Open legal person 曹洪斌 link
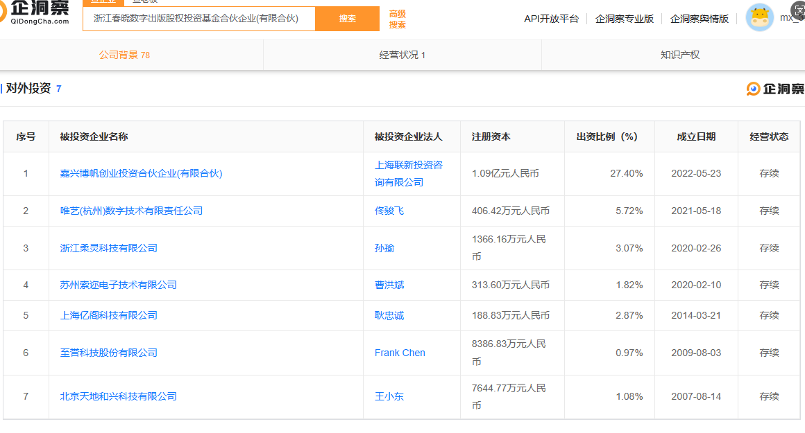Viewport: 805px width, 433px height. click(x=389, y=285)
